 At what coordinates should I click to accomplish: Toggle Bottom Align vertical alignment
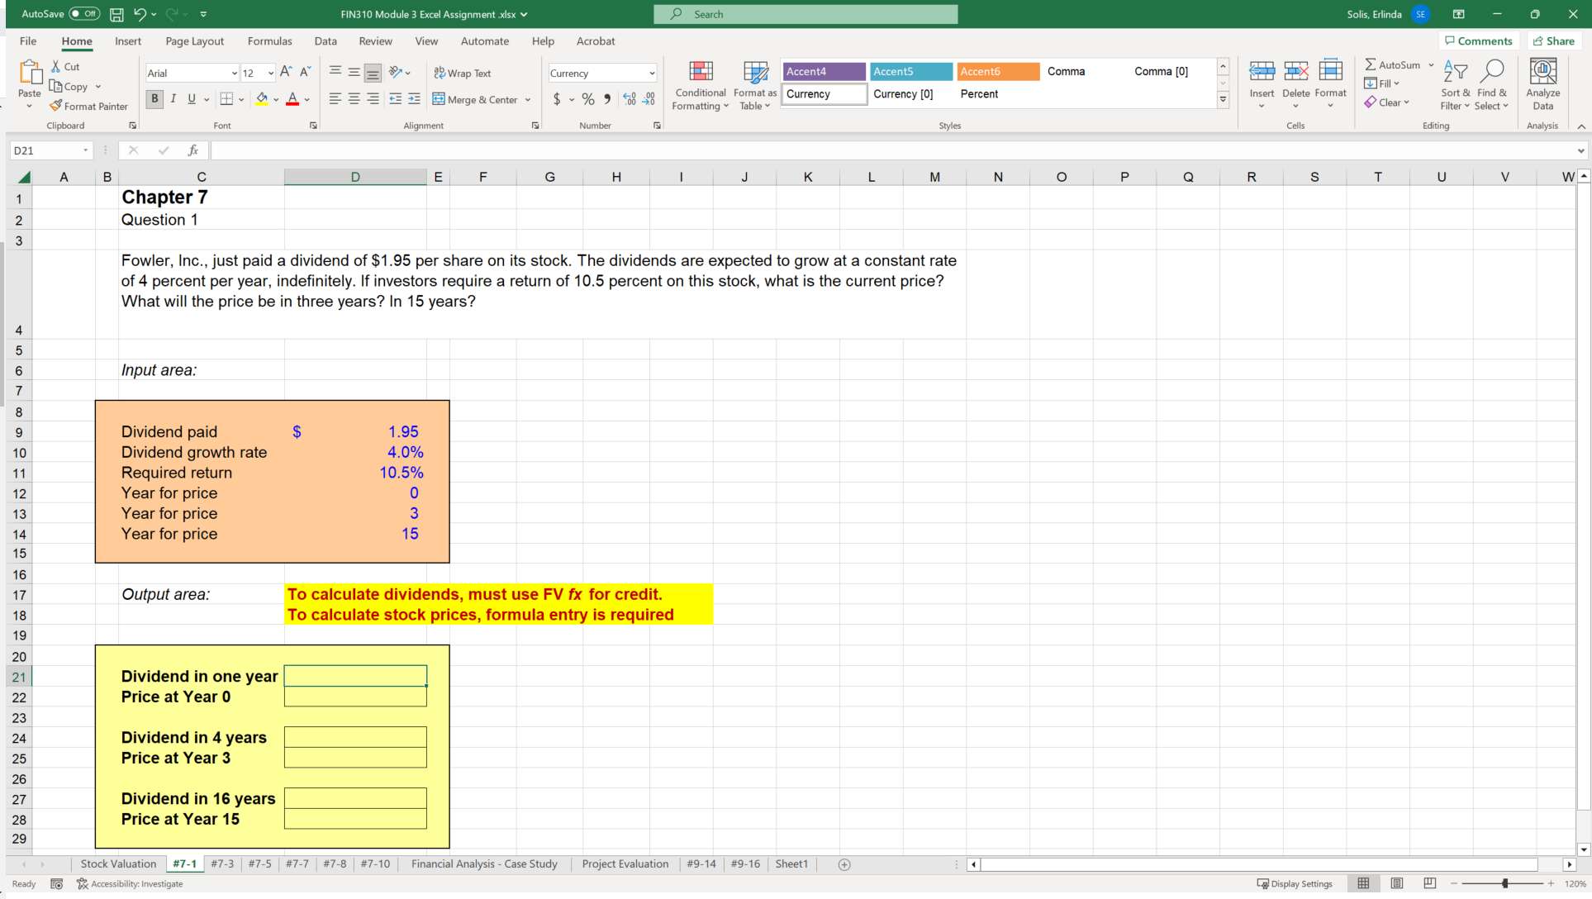pos(373,73)
